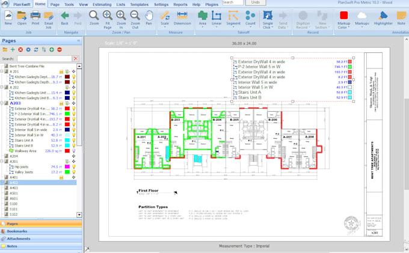Viewport: 409px width, 253px height.
Task: Activate the Pan hand tool
Action: pos(149,18)
